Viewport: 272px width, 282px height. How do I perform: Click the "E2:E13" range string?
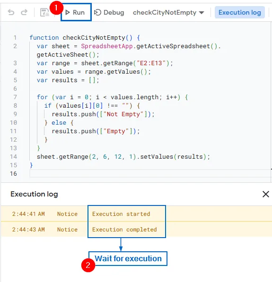click(x=151, y=63)
